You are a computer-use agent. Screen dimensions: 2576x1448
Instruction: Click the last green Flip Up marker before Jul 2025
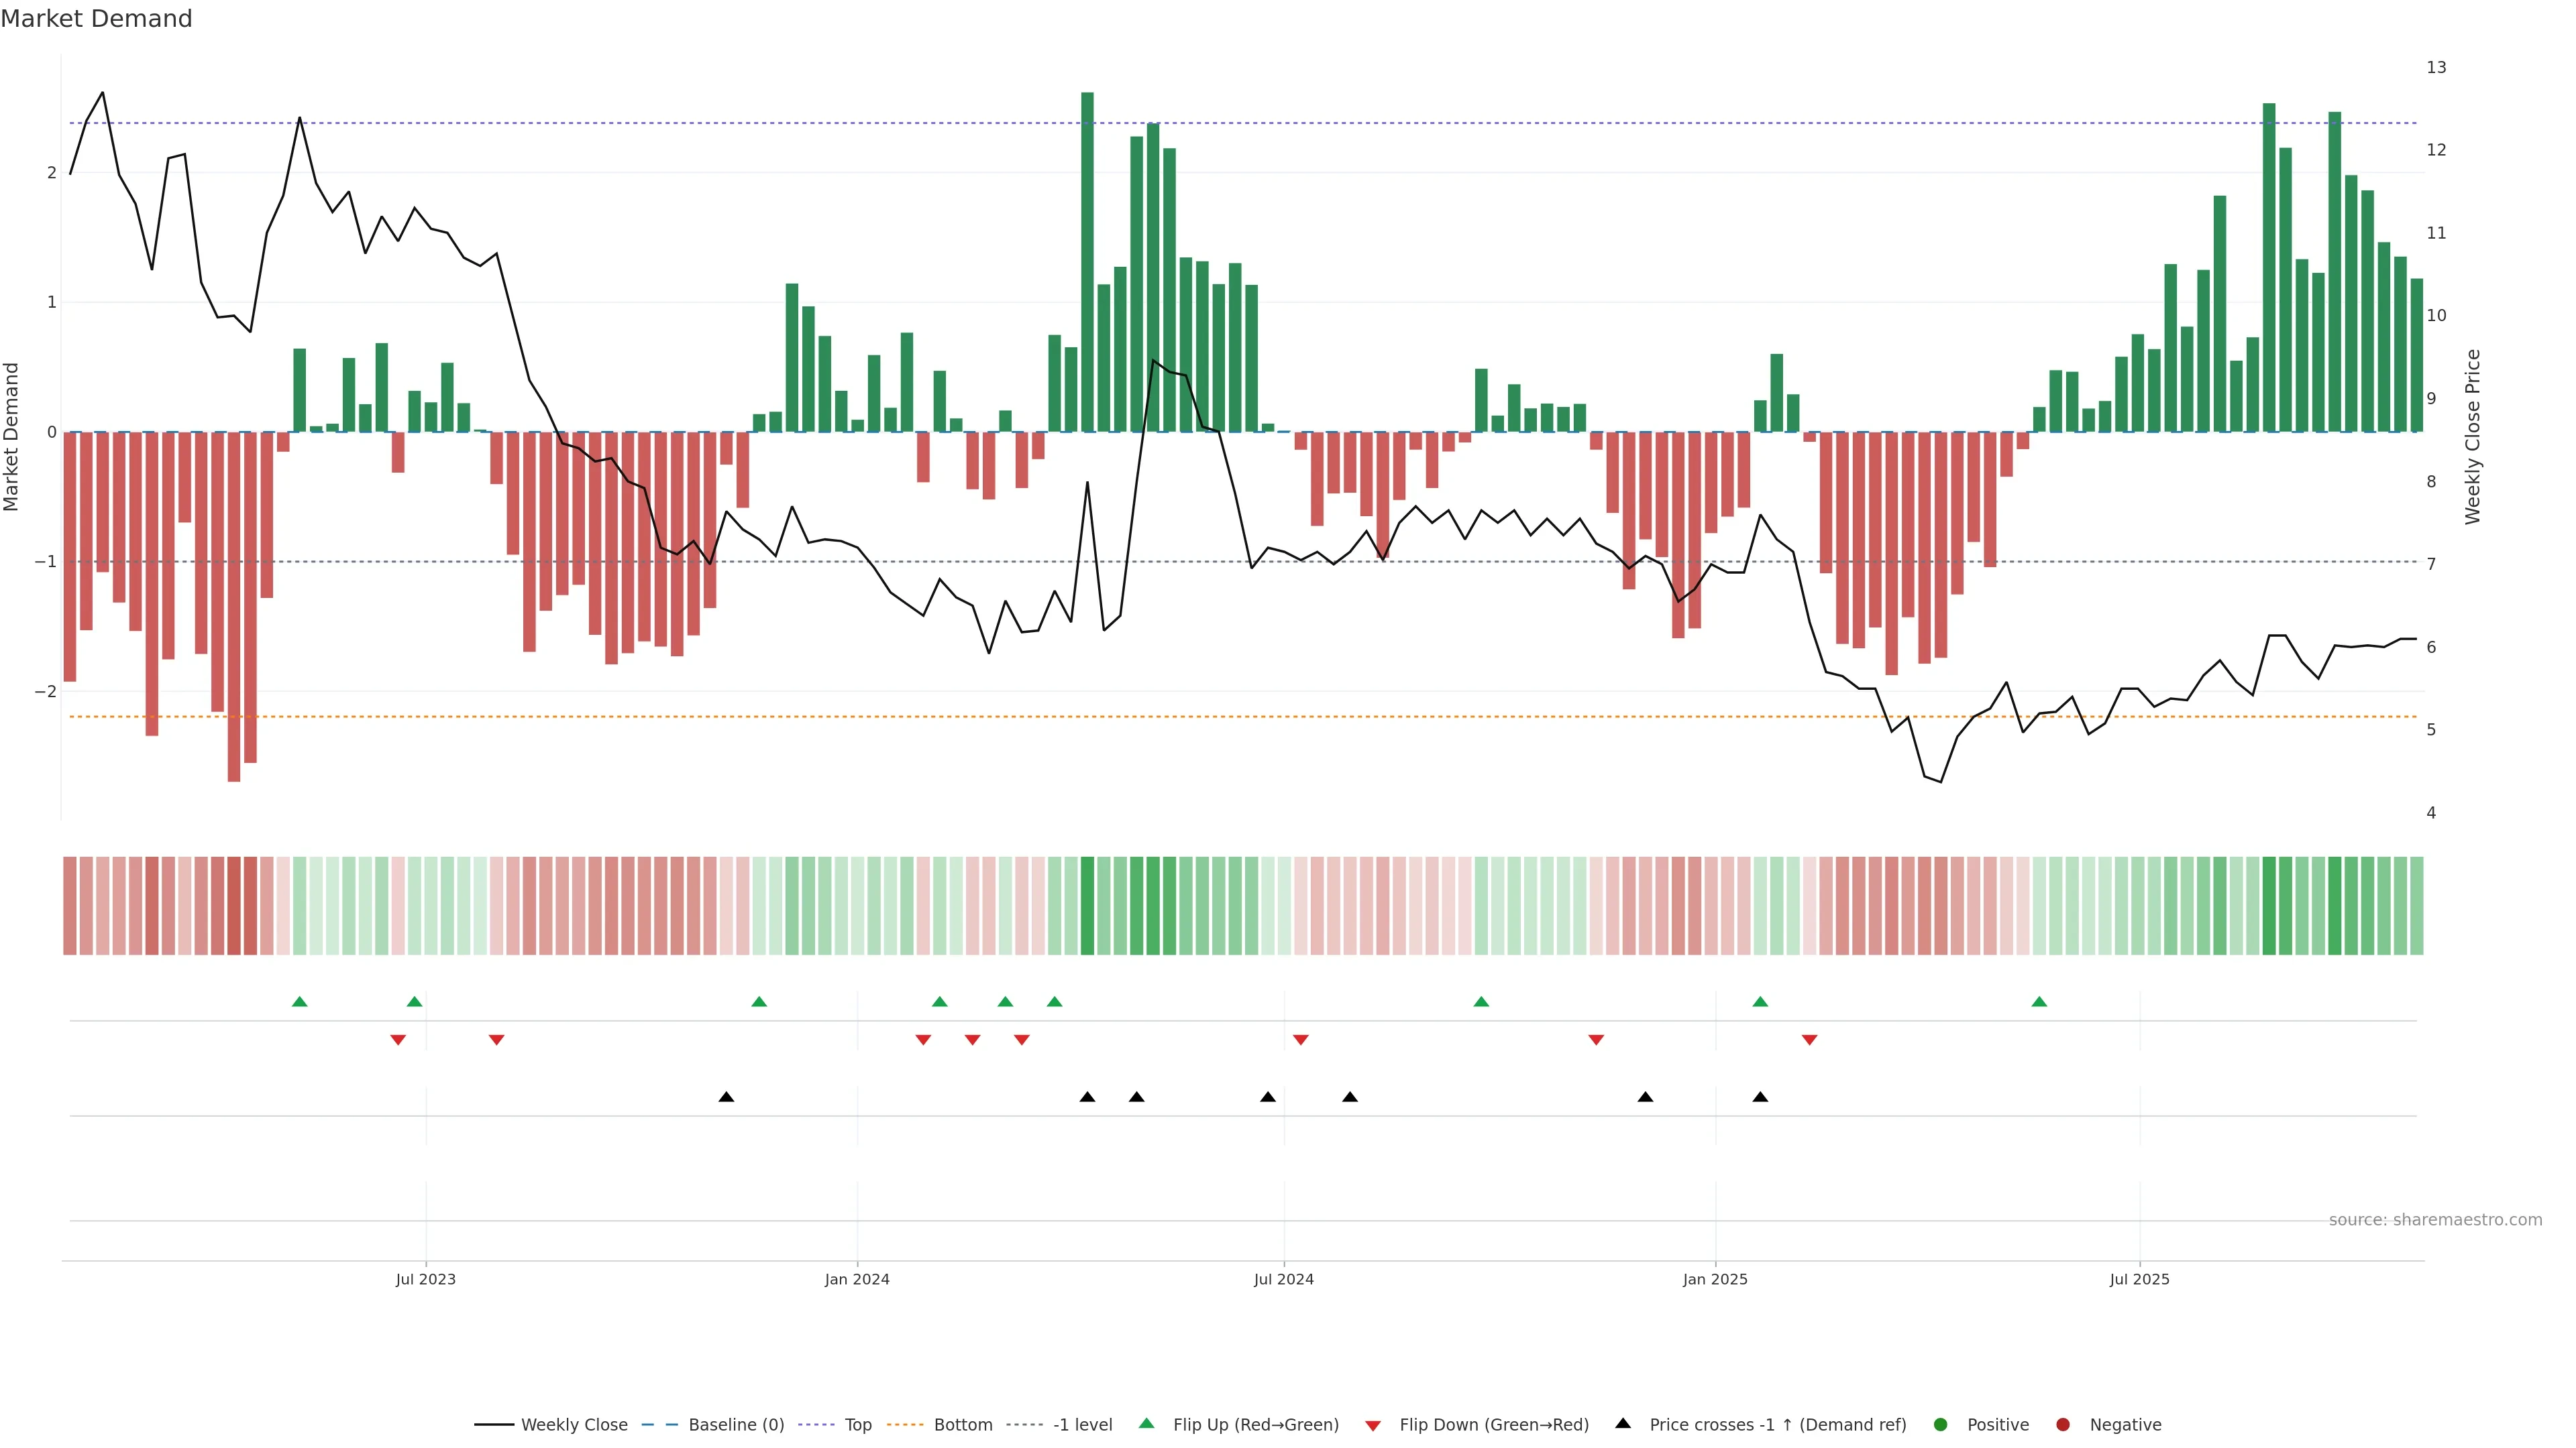coord(2039,1002)
